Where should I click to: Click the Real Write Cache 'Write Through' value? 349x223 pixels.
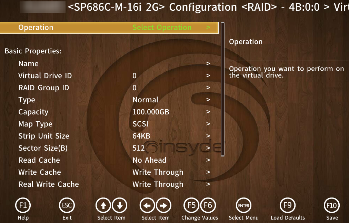158,184
